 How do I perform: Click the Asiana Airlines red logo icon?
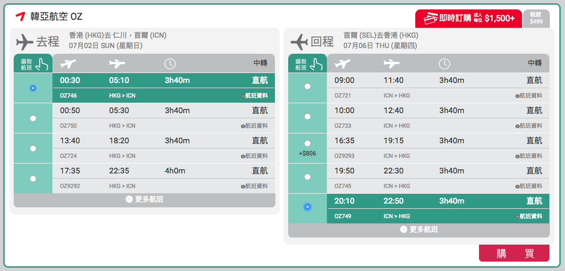20,16
